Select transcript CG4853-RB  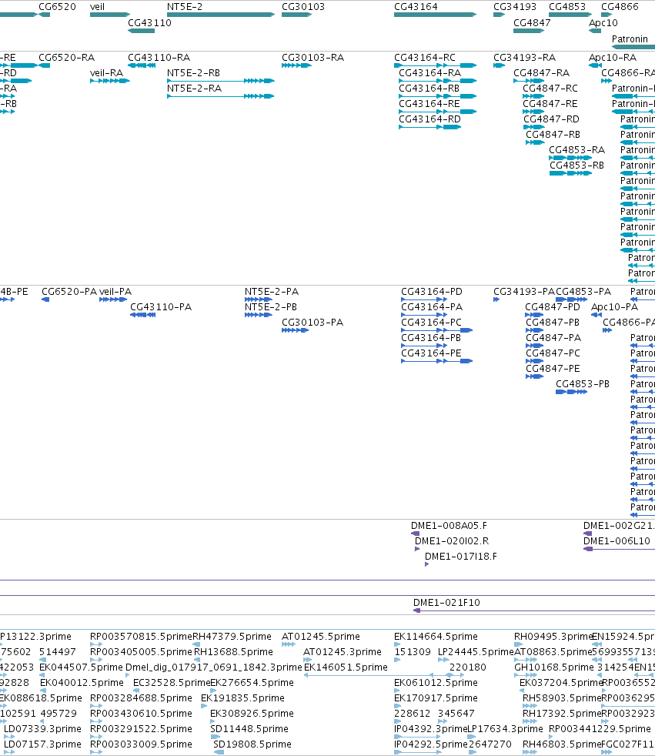pyautogui.click(x=577, y=166)
